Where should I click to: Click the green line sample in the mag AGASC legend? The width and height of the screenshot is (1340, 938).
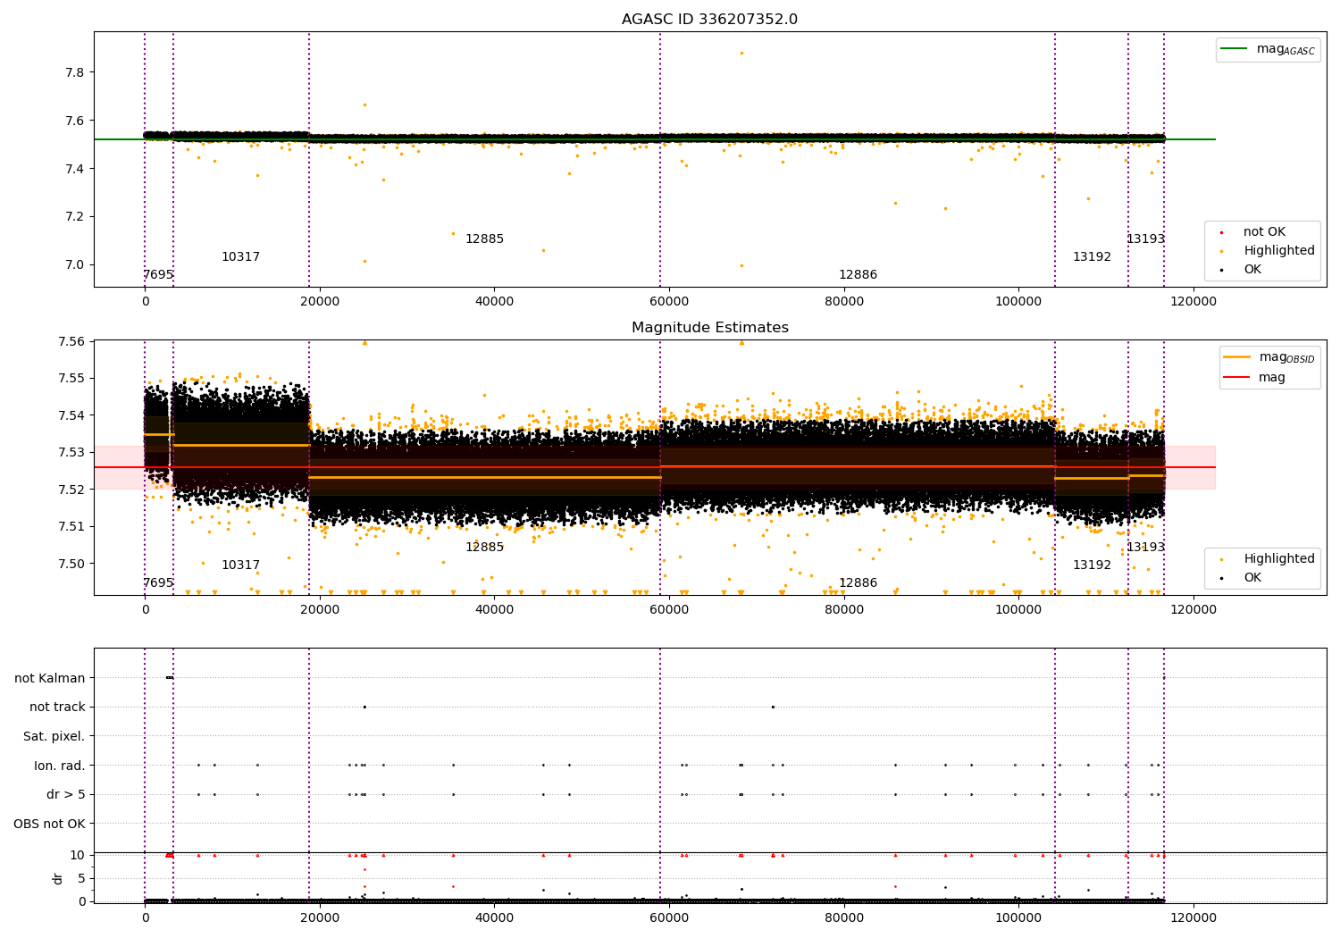pyautogui.click(x=1235, y=49)
